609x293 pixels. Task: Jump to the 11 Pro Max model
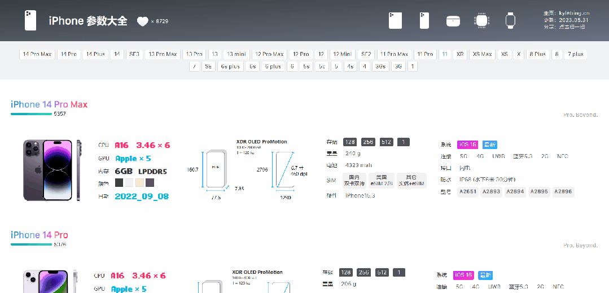tap(394, 54)
